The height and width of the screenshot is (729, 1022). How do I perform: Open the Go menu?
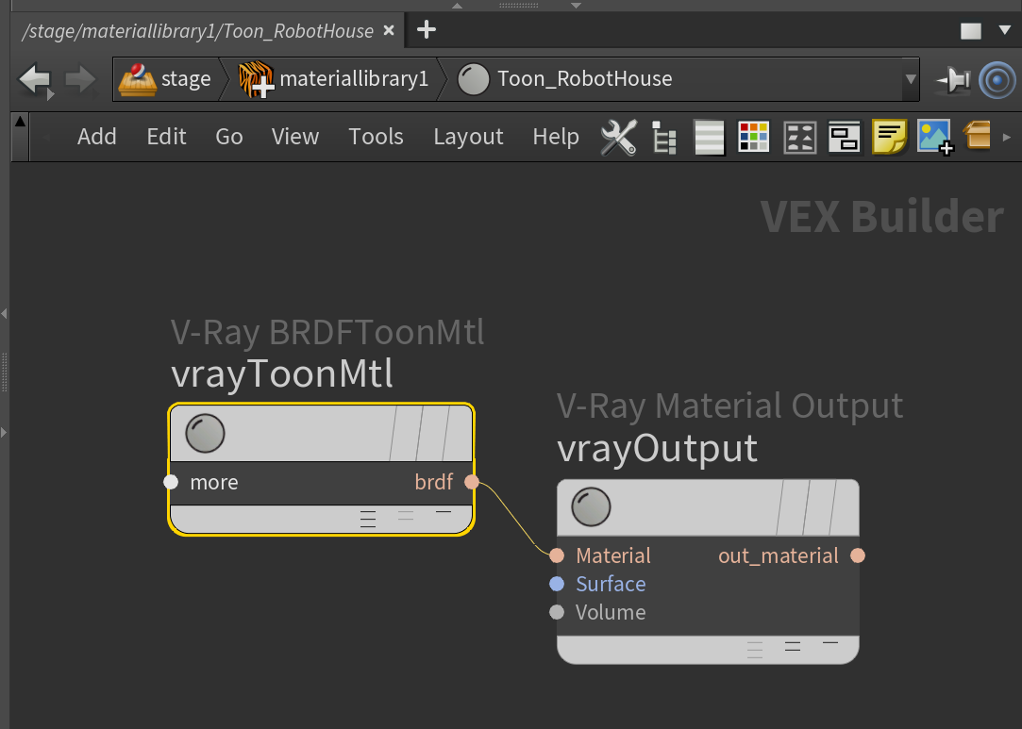click(x=228, y=137)
